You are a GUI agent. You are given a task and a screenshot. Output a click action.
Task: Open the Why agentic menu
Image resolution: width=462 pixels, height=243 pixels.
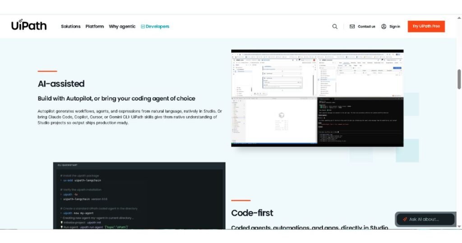tap(122, 26)
